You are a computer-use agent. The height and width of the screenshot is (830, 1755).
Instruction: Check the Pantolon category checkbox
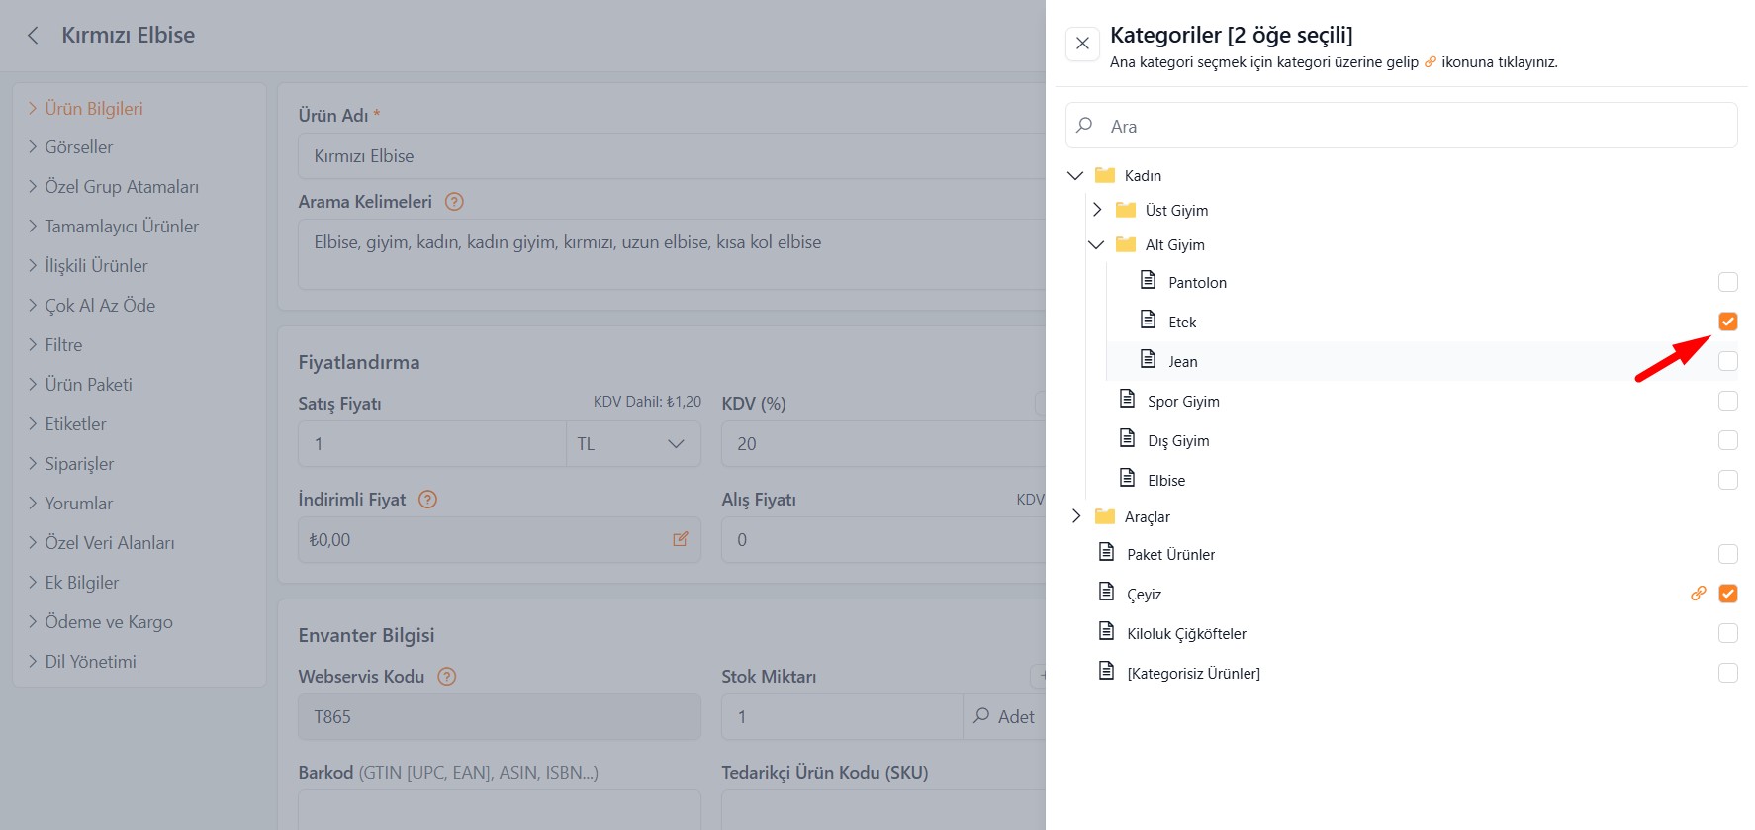click(x=1727, y=282)
